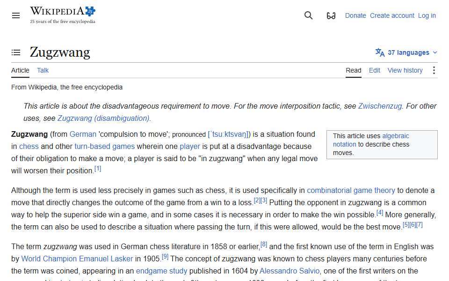Image resolution: width=449 pixels, height=281 pixels.
Task: Click citation reference [3]
Action: [x=264, y=200]
